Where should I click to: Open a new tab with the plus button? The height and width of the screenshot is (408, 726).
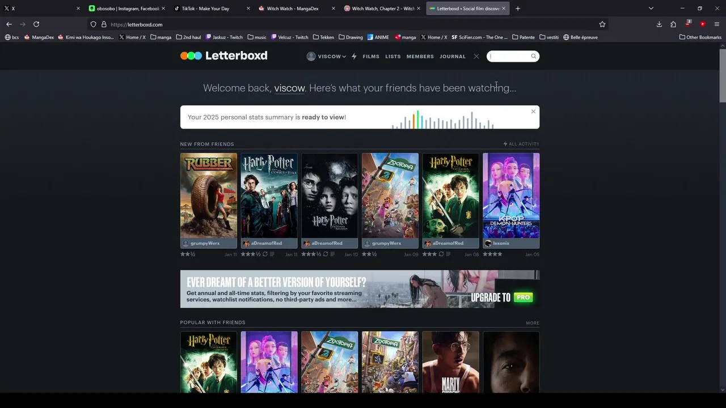(518, 8)
